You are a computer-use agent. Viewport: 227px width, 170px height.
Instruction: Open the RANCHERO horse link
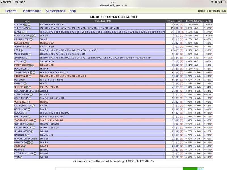click(20, 135)
